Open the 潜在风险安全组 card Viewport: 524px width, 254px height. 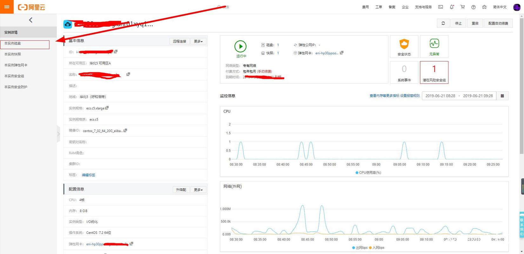(434, 72)
